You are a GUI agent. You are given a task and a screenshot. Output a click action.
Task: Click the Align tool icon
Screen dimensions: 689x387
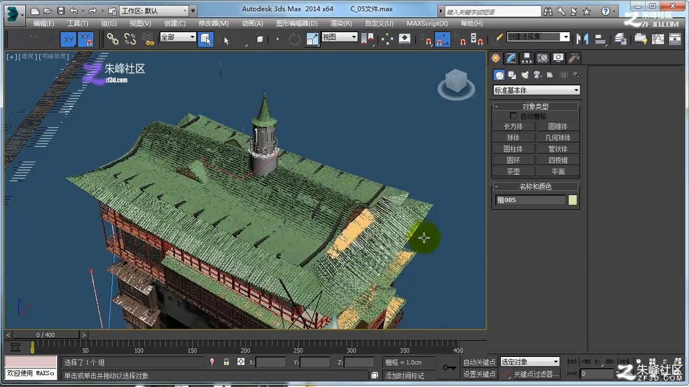(x=600, y=39)
